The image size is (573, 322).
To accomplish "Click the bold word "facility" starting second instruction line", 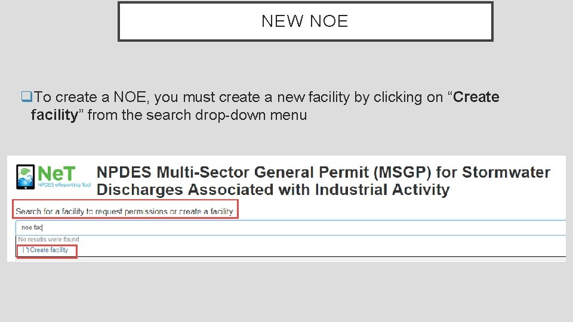I will click(x=54, y=115).
